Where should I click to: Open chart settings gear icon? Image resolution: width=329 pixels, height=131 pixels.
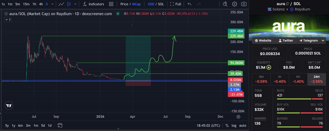click(x=234, y=4)
